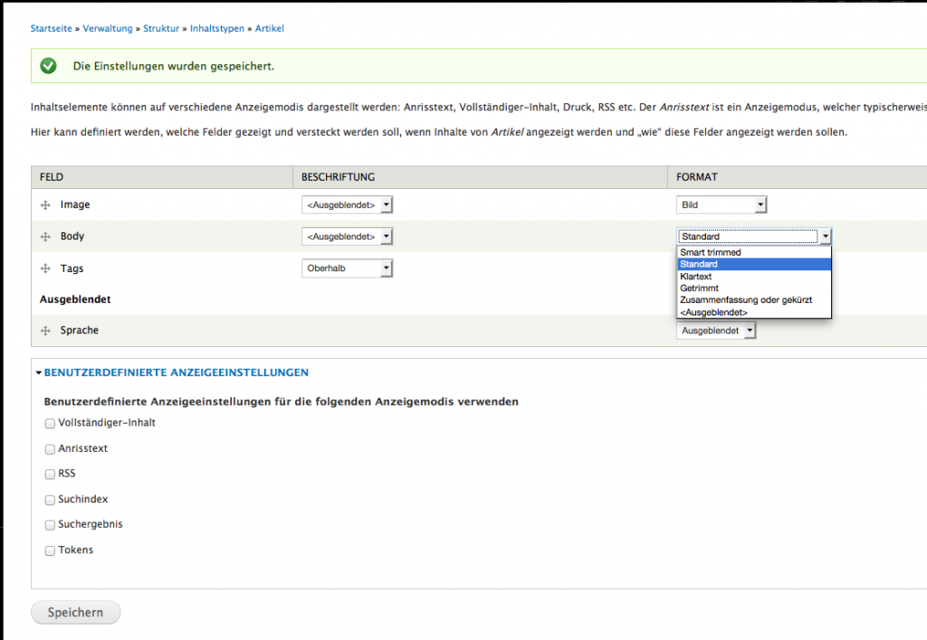Image resolution: width=927 pixels, height=640 pixels.
Task: Click drag handle icon for Sprache row
Action: point(44,331)
